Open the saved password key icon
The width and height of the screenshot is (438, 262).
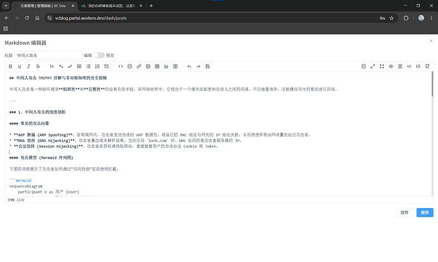[x=382, y=18]
